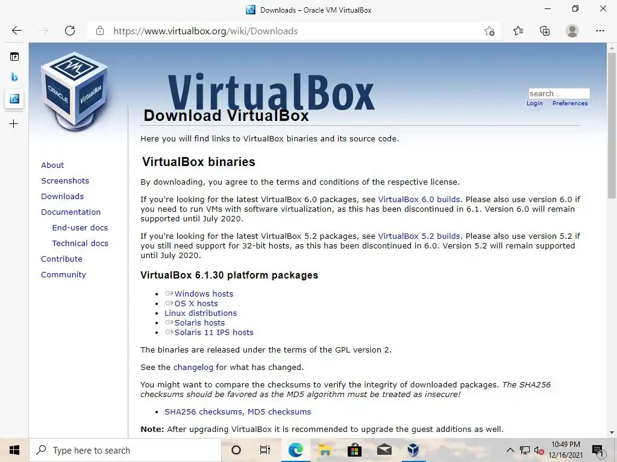Open the Community sidebar link
Screen dimensions: 617x462
[x=63, y=274]
